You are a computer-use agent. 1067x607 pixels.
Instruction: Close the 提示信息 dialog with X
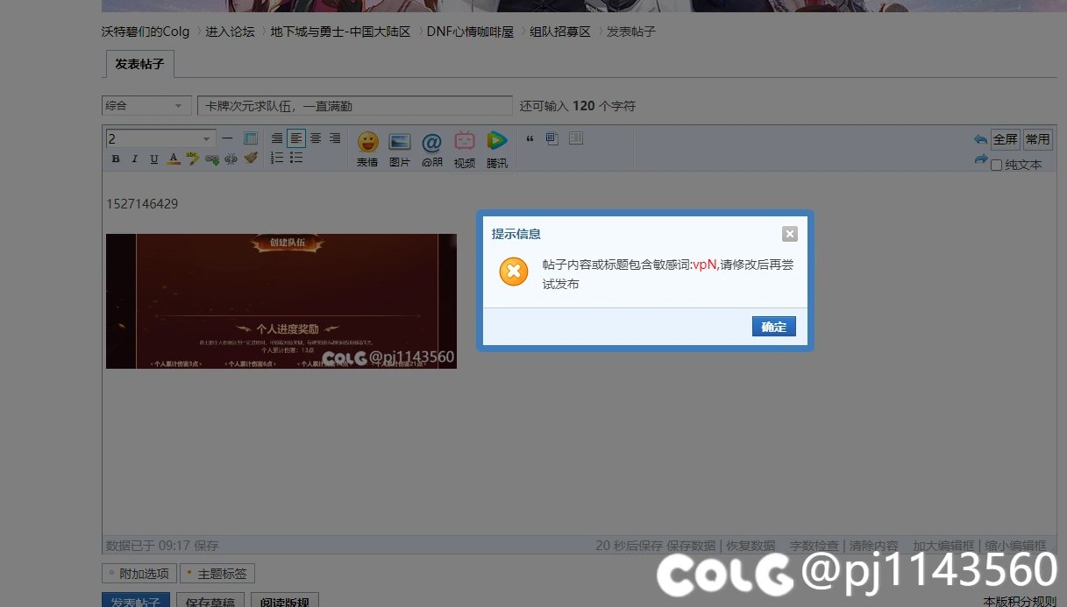click(790, 234)
